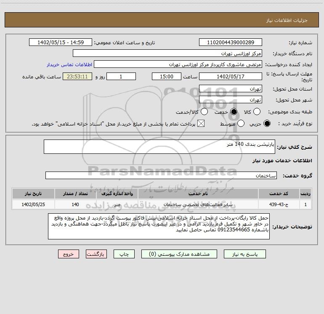
Task: Click the description field پارتیشن بندی 140 متر
Action: [x=159, y=147]
